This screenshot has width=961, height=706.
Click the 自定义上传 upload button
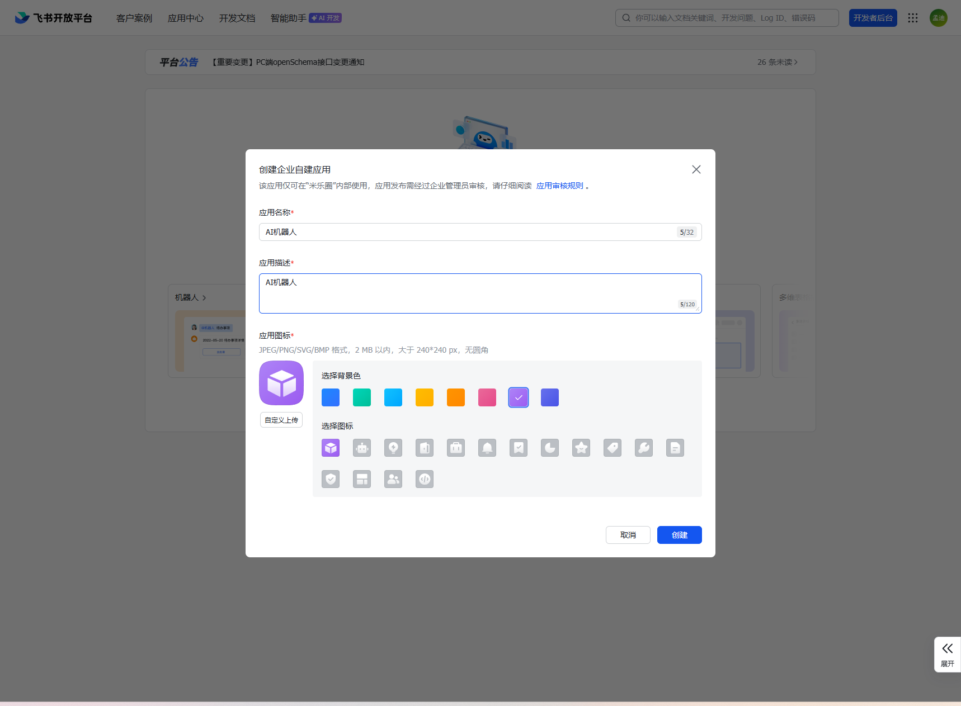[x=281, y=420]
